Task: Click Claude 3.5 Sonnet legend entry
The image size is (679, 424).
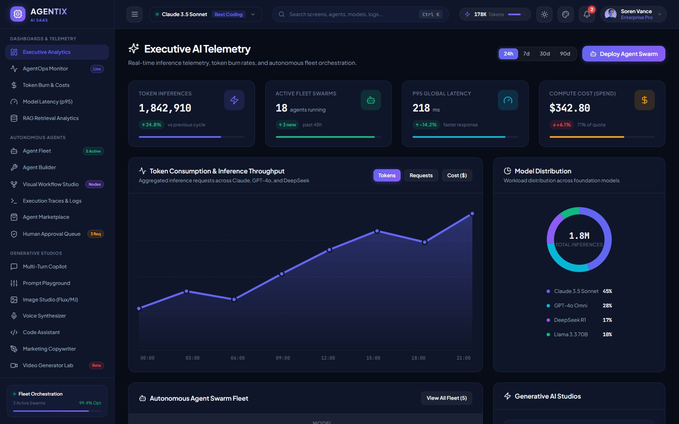Action: (x=579, y=291)
